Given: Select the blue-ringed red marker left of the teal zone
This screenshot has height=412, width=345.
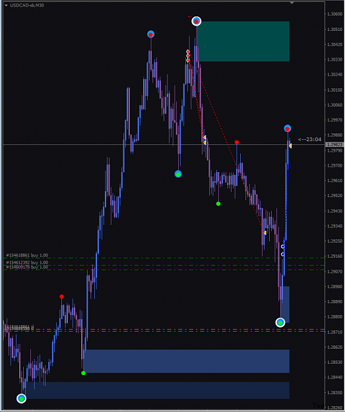Looking at the screenshot, I should 150,34.
